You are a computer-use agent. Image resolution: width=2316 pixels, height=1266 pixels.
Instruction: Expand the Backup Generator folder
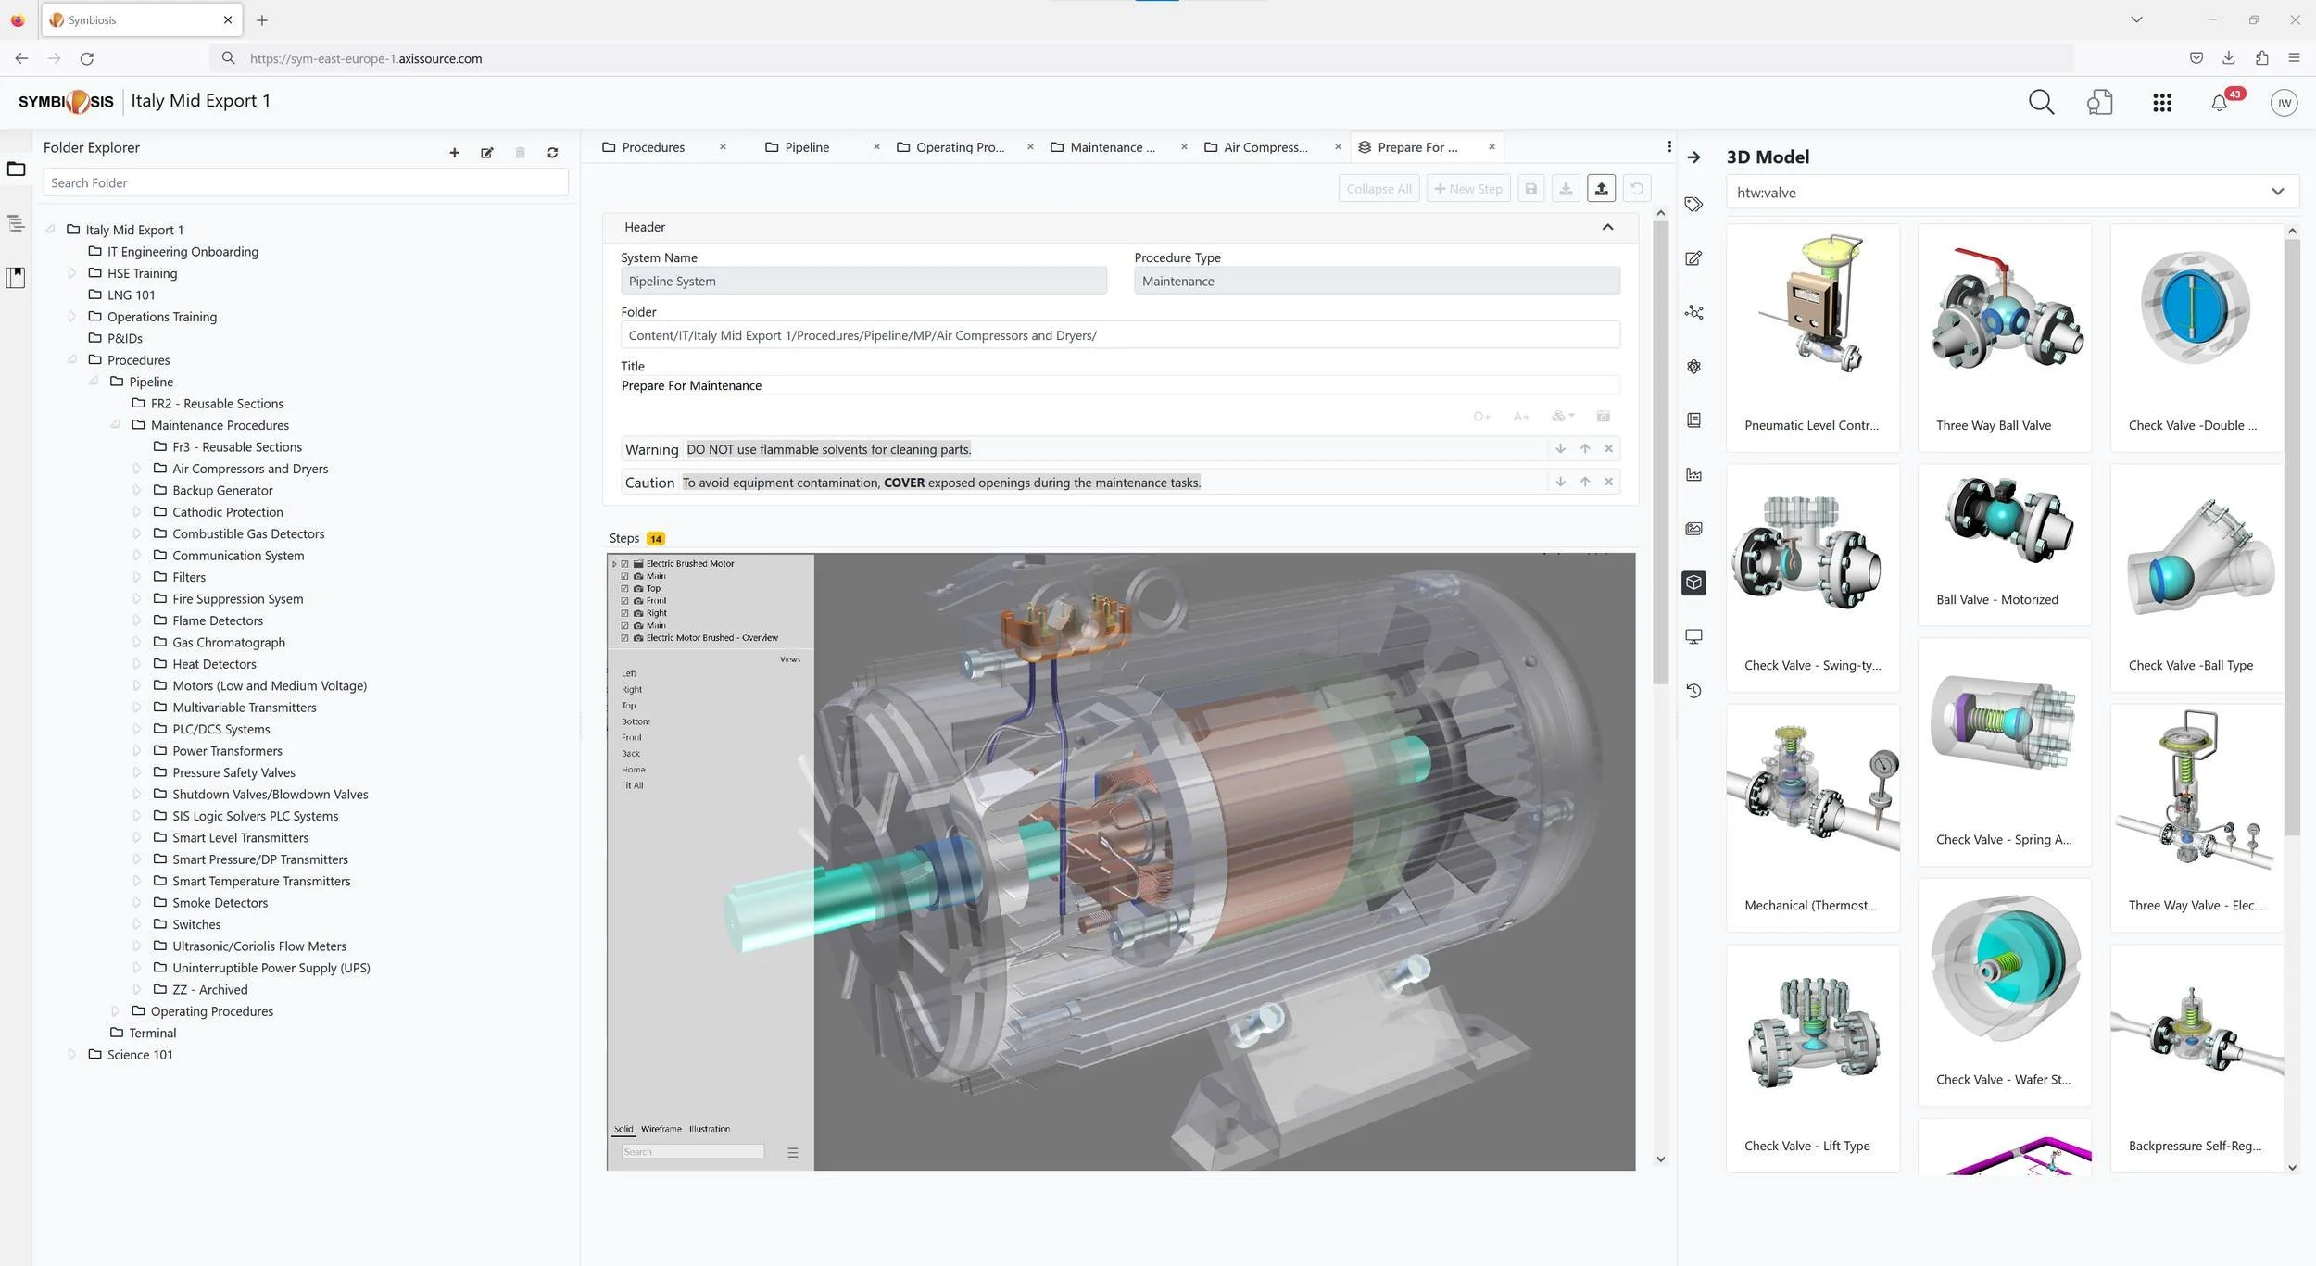coord(137,491)
